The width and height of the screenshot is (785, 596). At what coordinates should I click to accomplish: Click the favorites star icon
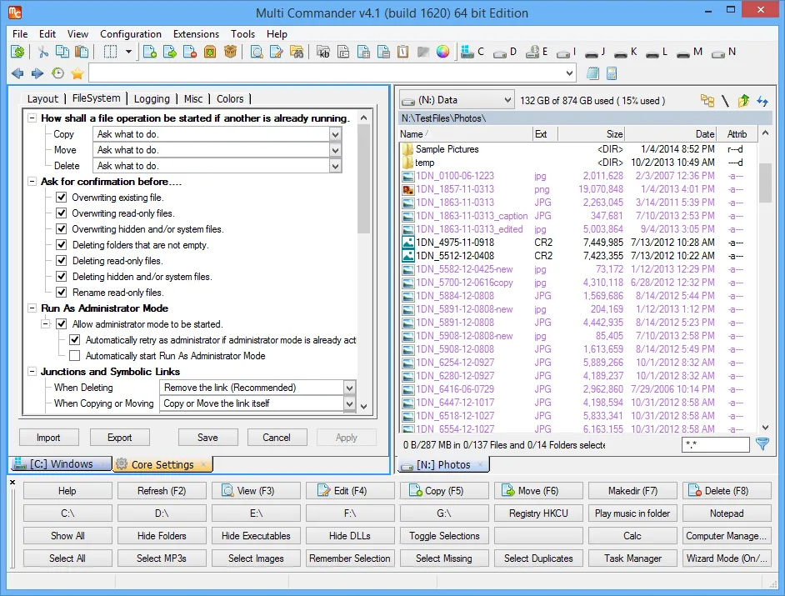[77, 73]
